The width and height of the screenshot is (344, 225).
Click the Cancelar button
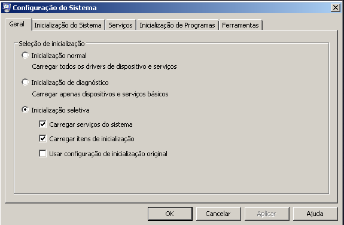click(x=218, y=214)
